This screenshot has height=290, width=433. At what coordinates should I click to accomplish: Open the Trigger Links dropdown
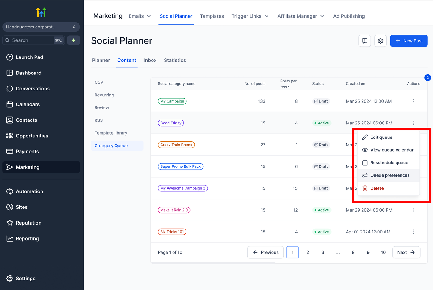point(250,16)
